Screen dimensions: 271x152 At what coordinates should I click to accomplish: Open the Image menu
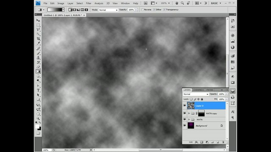[x=61, y=3]
